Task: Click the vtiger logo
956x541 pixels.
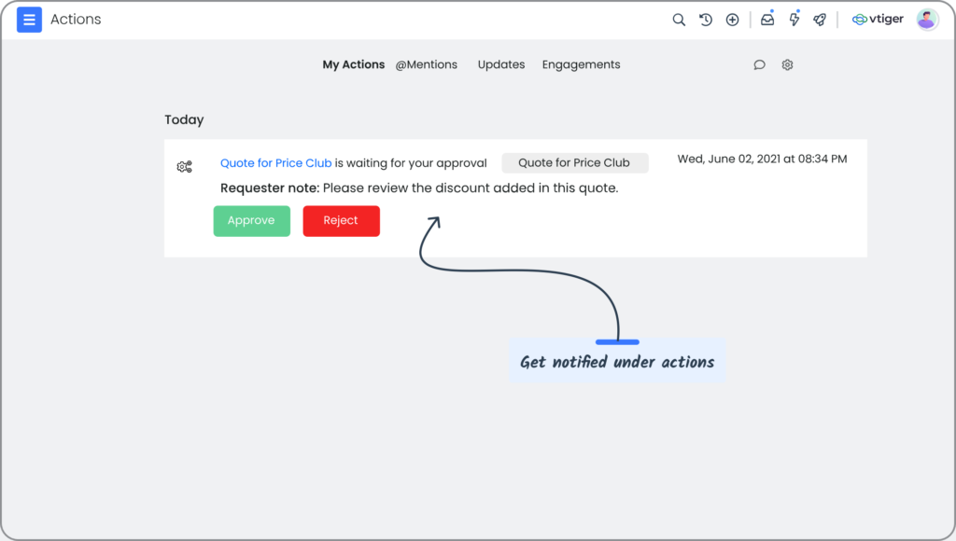Action: (x=878, y=20)
